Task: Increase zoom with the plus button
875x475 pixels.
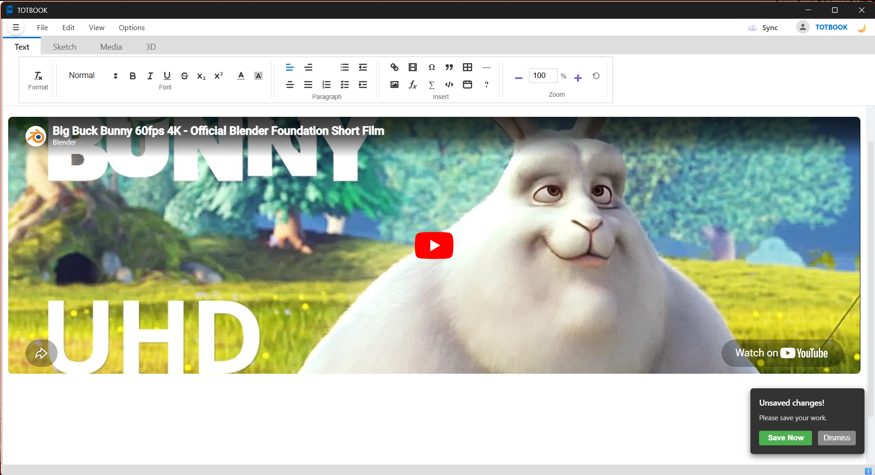Action: click(578, 78)
